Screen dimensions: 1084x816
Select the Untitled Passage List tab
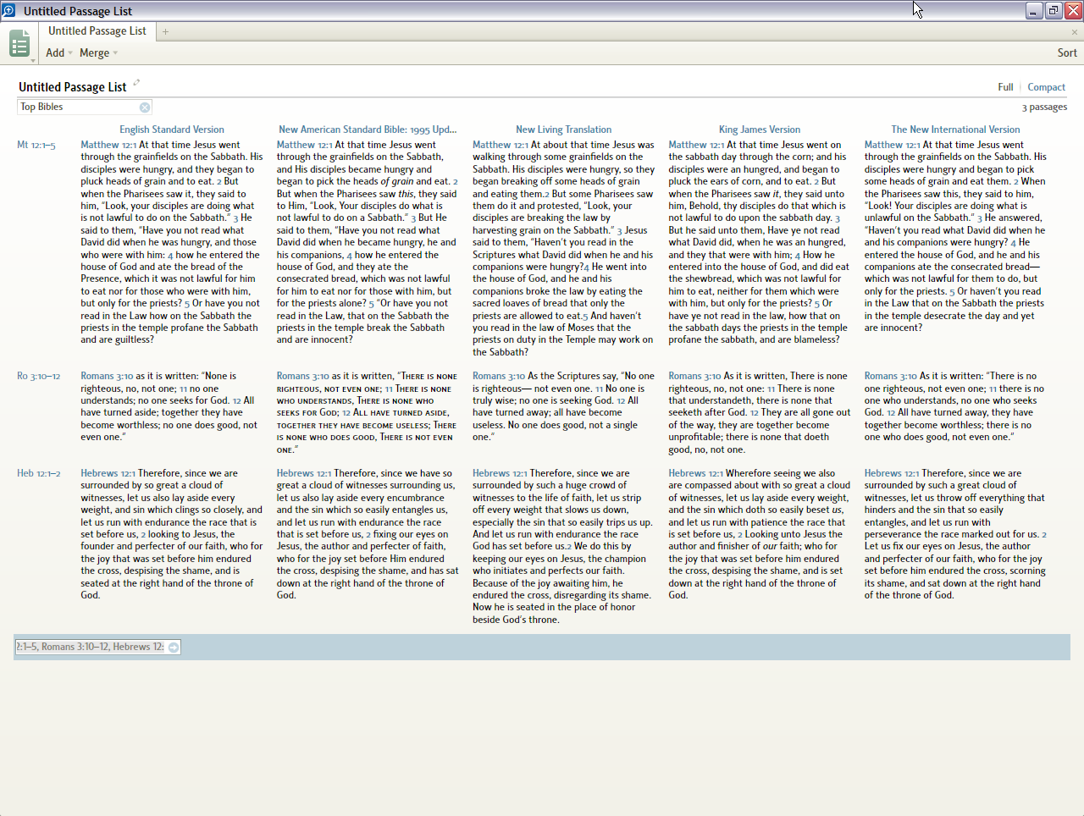[97, 31]
